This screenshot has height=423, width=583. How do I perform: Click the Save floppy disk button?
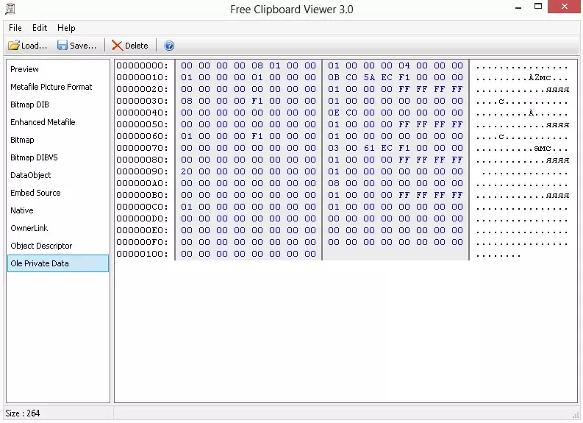click(77, 46)
